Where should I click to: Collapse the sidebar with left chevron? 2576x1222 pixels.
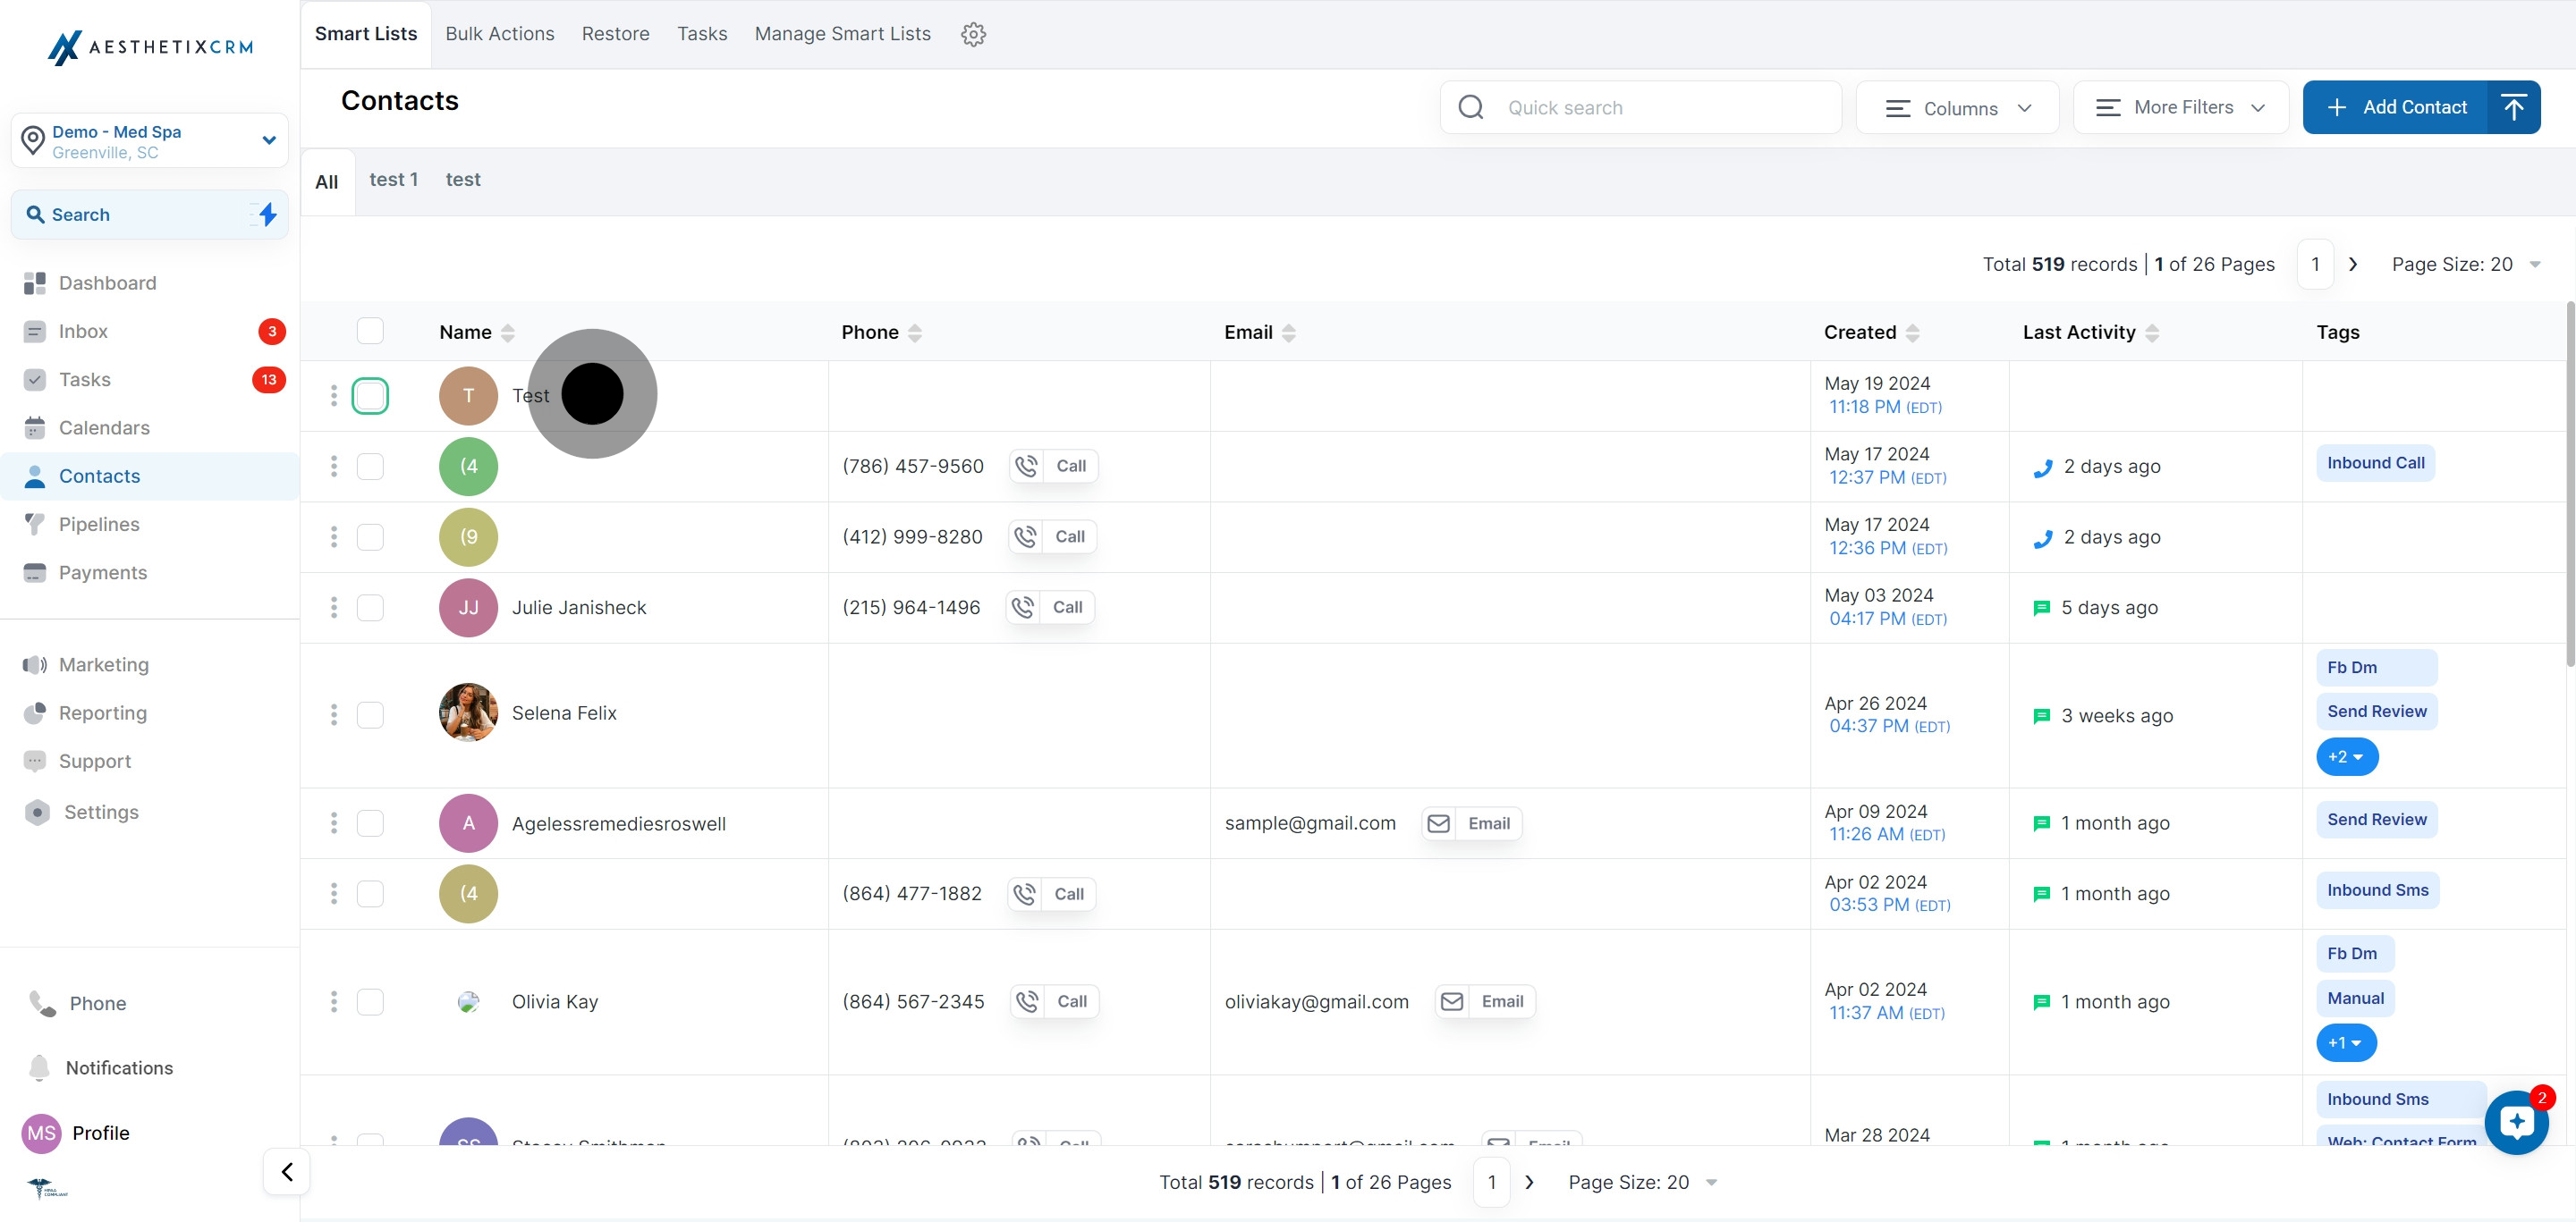click(x=287, y=1171)
